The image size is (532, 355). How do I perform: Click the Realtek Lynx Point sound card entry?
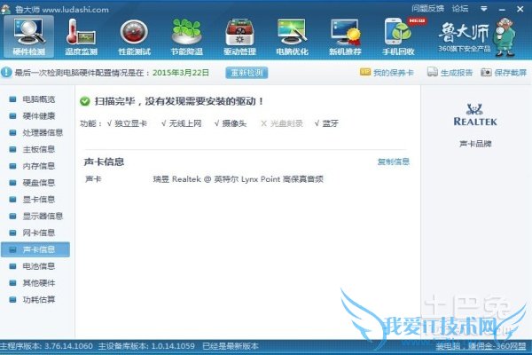(239, 179)
